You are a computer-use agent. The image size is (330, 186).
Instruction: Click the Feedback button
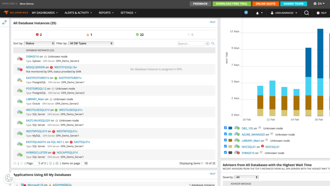click(x=200, y=4)
